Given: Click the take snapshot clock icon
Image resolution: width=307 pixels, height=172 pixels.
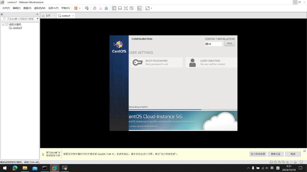Looking at the screenshot, I should (x=95, y=8).
